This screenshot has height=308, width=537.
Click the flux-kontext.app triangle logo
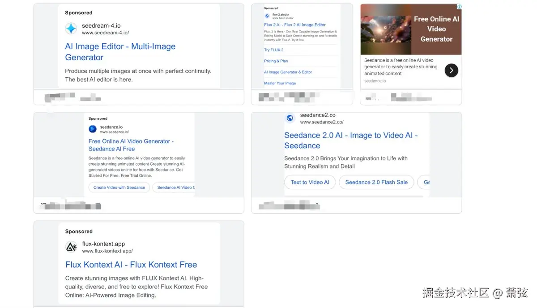71,247
